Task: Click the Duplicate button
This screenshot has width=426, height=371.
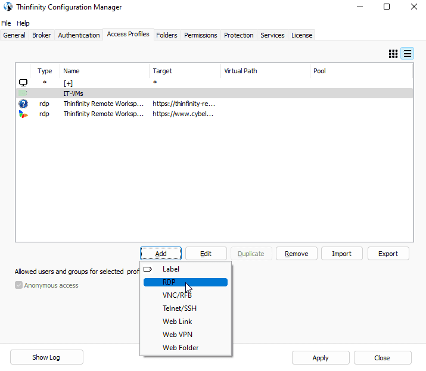Action: tap(251, 254)
